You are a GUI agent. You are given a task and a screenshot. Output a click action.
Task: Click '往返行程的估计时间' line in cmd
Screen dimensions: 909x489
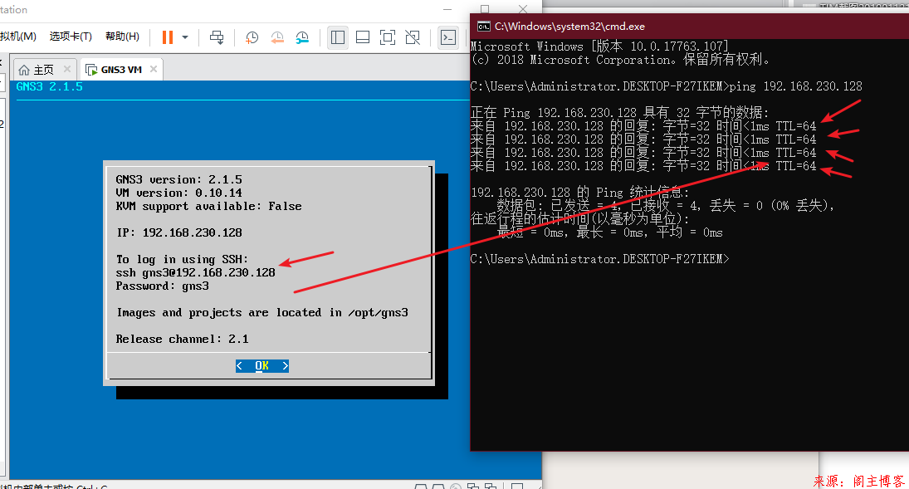click(580, 218)
